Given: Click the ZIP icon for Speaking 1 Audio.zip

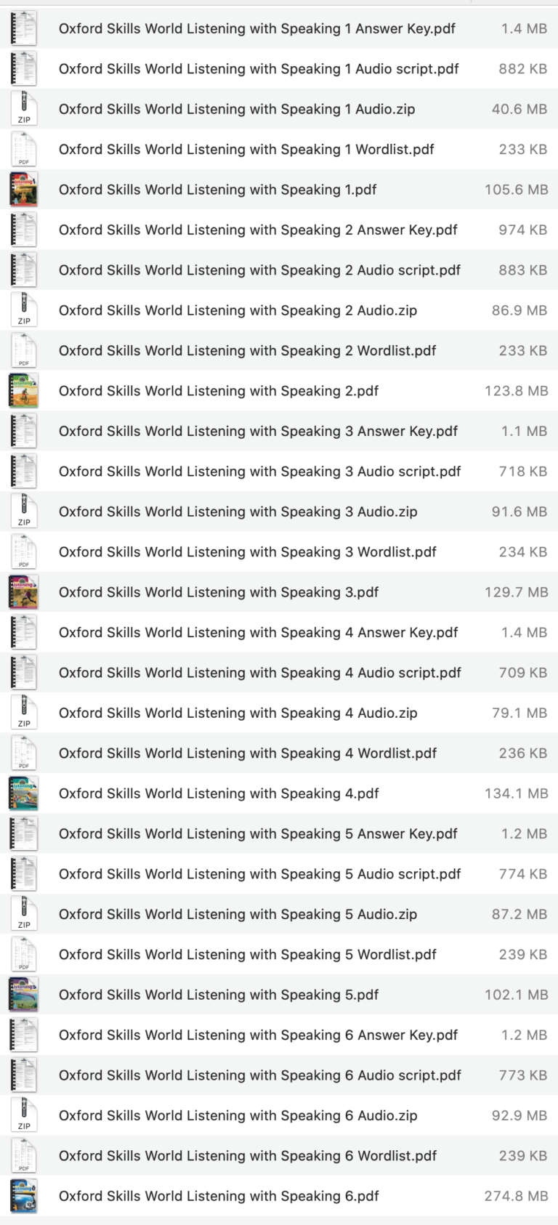Looking at the screenshot, I should tap(24, 109).
